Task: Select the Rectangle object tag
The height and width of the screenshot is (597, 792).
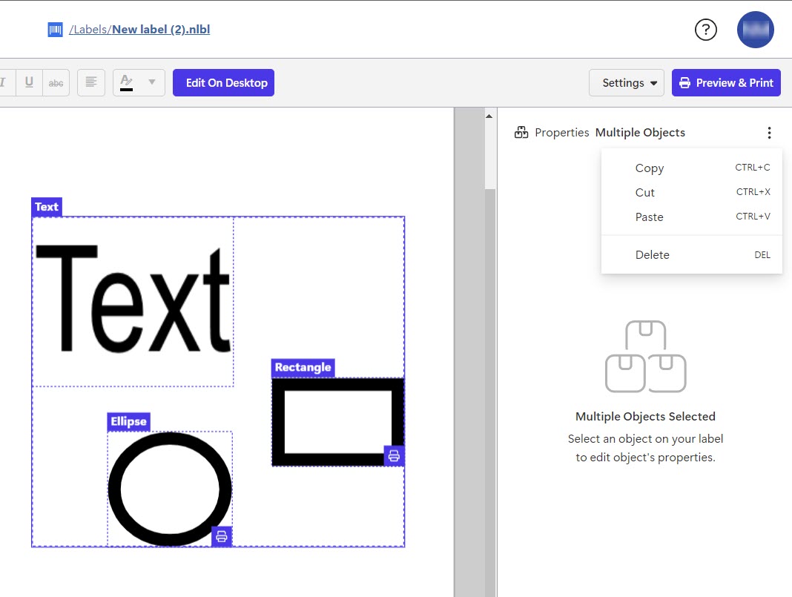Action: tap(303, 368)
